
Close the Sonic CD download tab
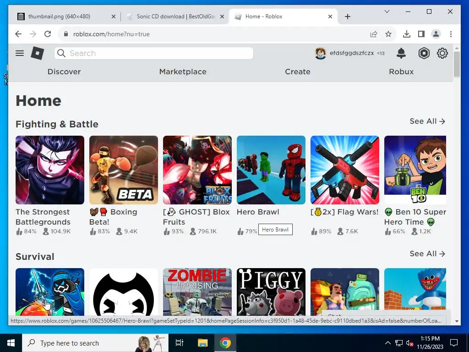click(222, 17)
